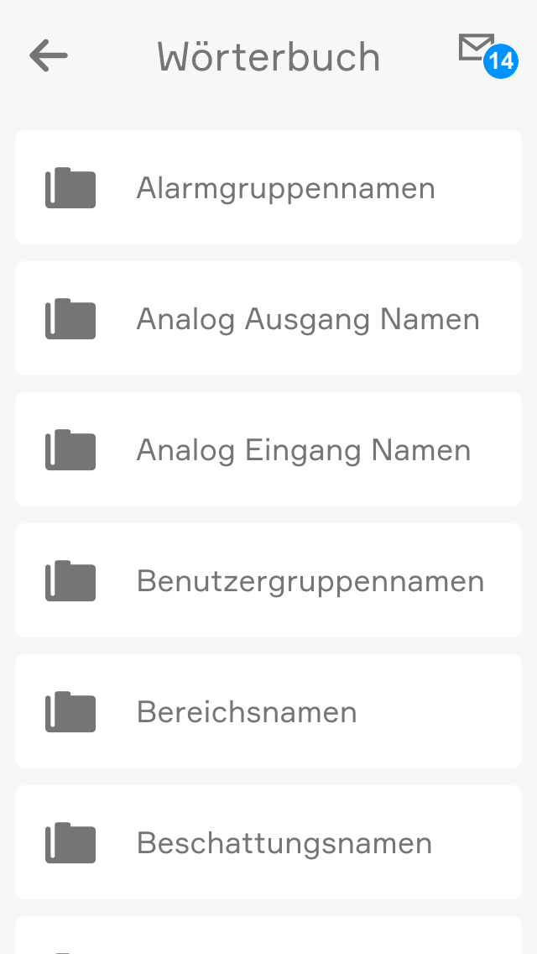Open Analog Eingang Namen text entry
The height and width of the screenshot is (954, 537).
[303, 450]
